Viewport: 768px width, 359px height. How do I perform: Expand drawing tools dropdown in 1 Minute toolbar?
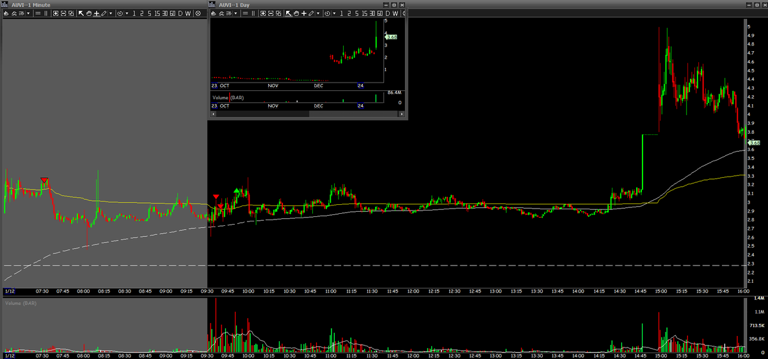click(x=111, y=13)
